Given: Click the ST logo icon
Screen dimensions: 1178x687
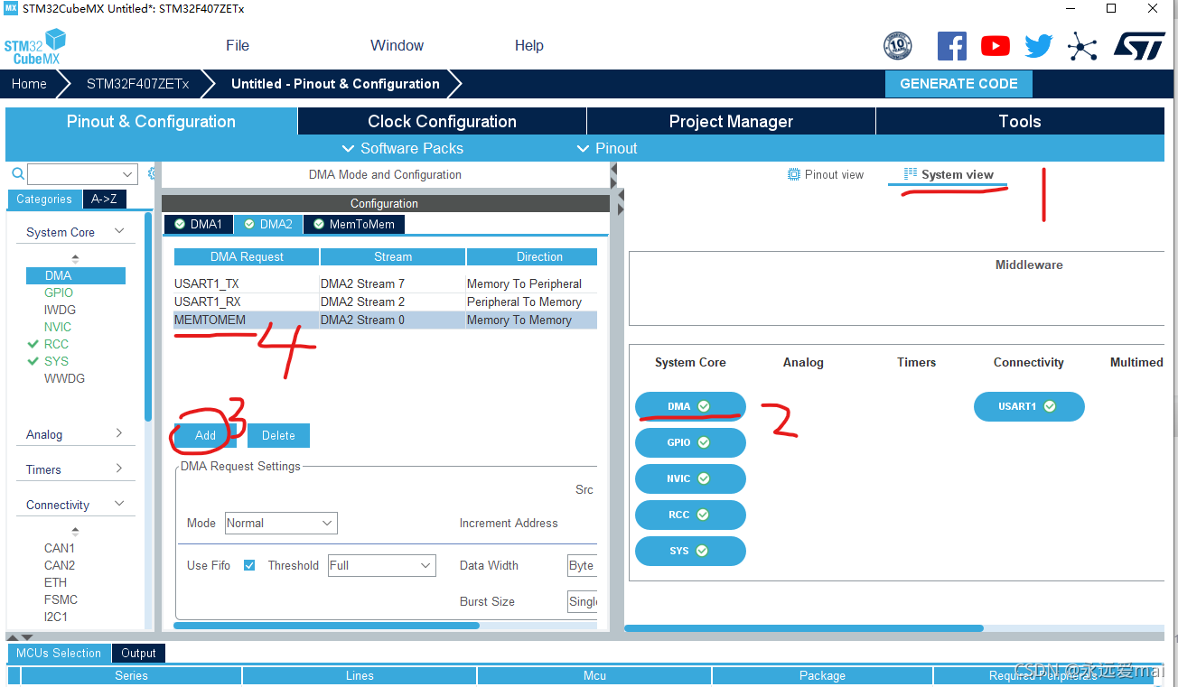Looking at the screenshot, I should pyautogui.click(x=1138, y=46).
